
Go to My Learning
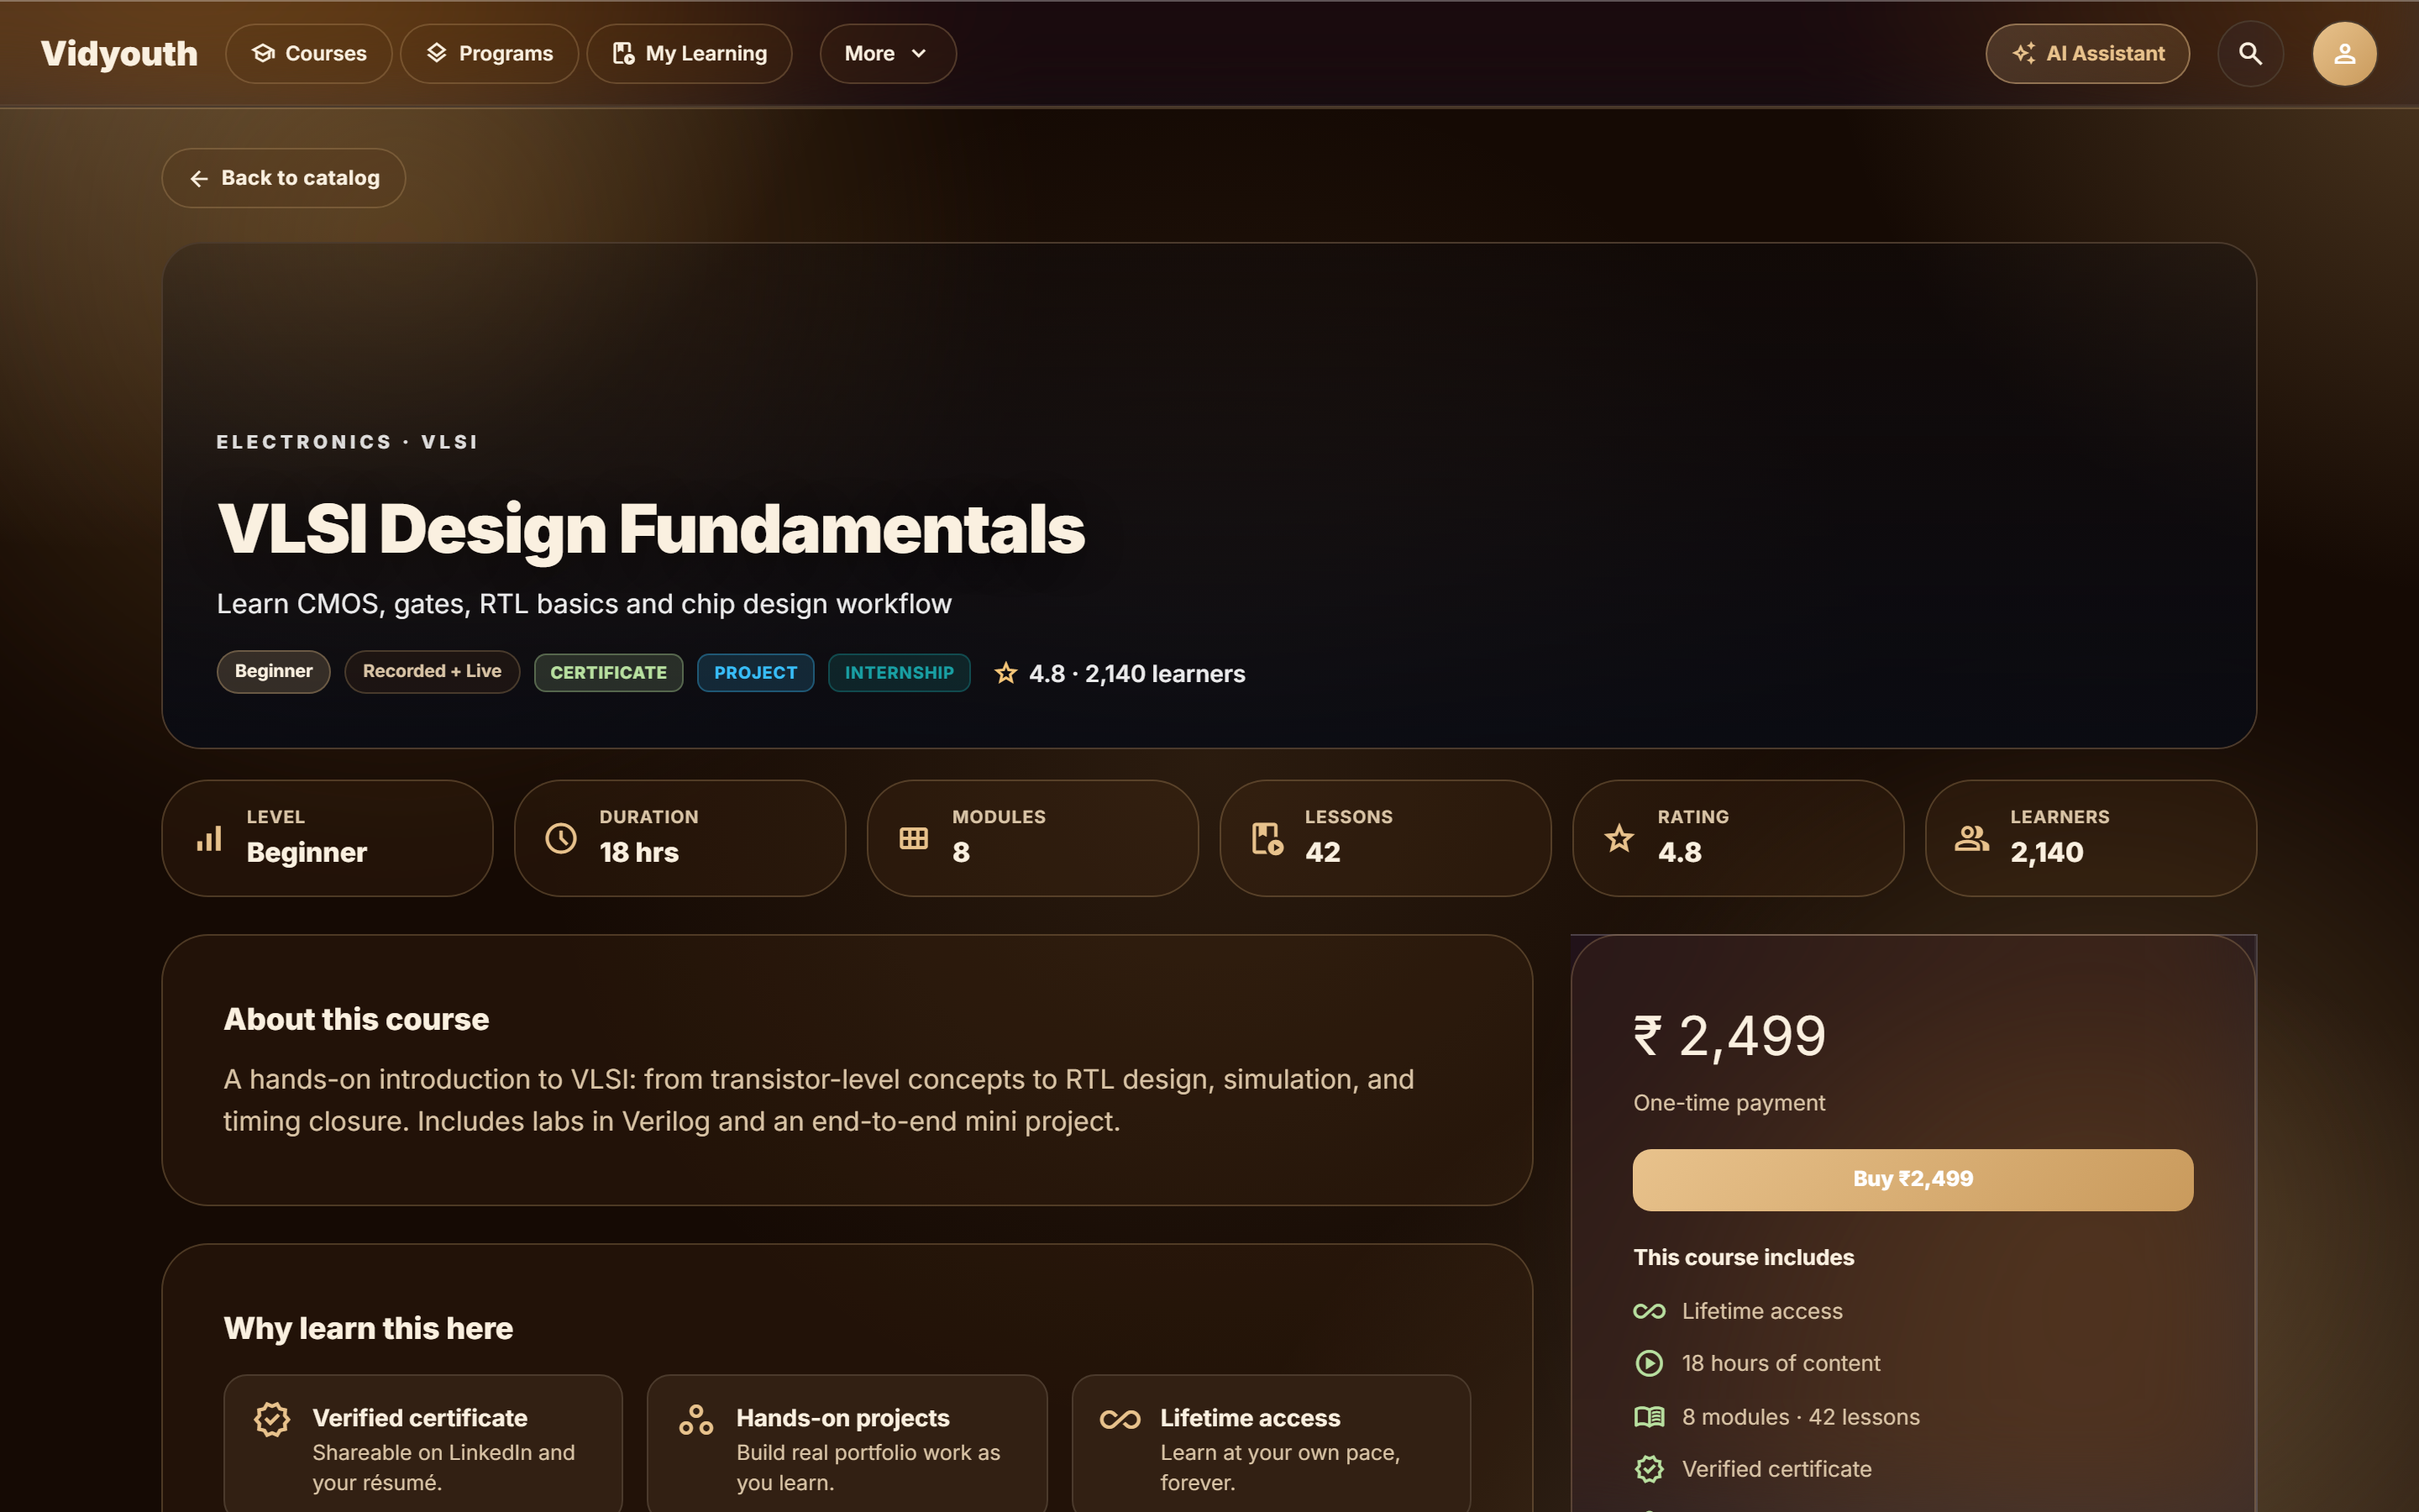point(690,54)
